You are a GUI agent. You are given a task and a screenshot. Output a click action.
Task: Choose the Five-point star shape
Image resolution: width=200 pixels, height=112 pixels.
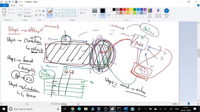click(62, 16)
